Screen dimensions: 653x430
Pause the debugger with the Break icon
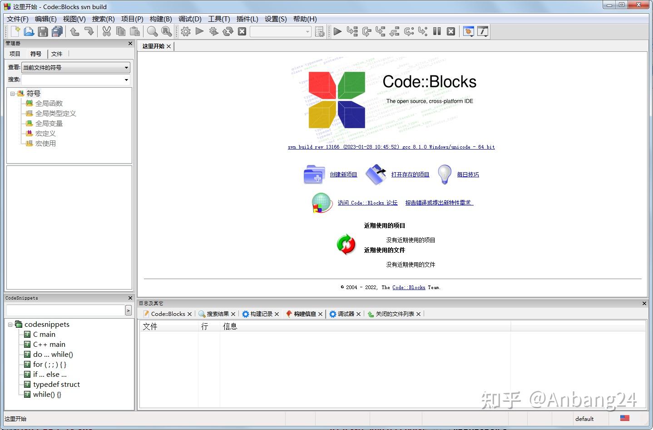click(436, 31)
